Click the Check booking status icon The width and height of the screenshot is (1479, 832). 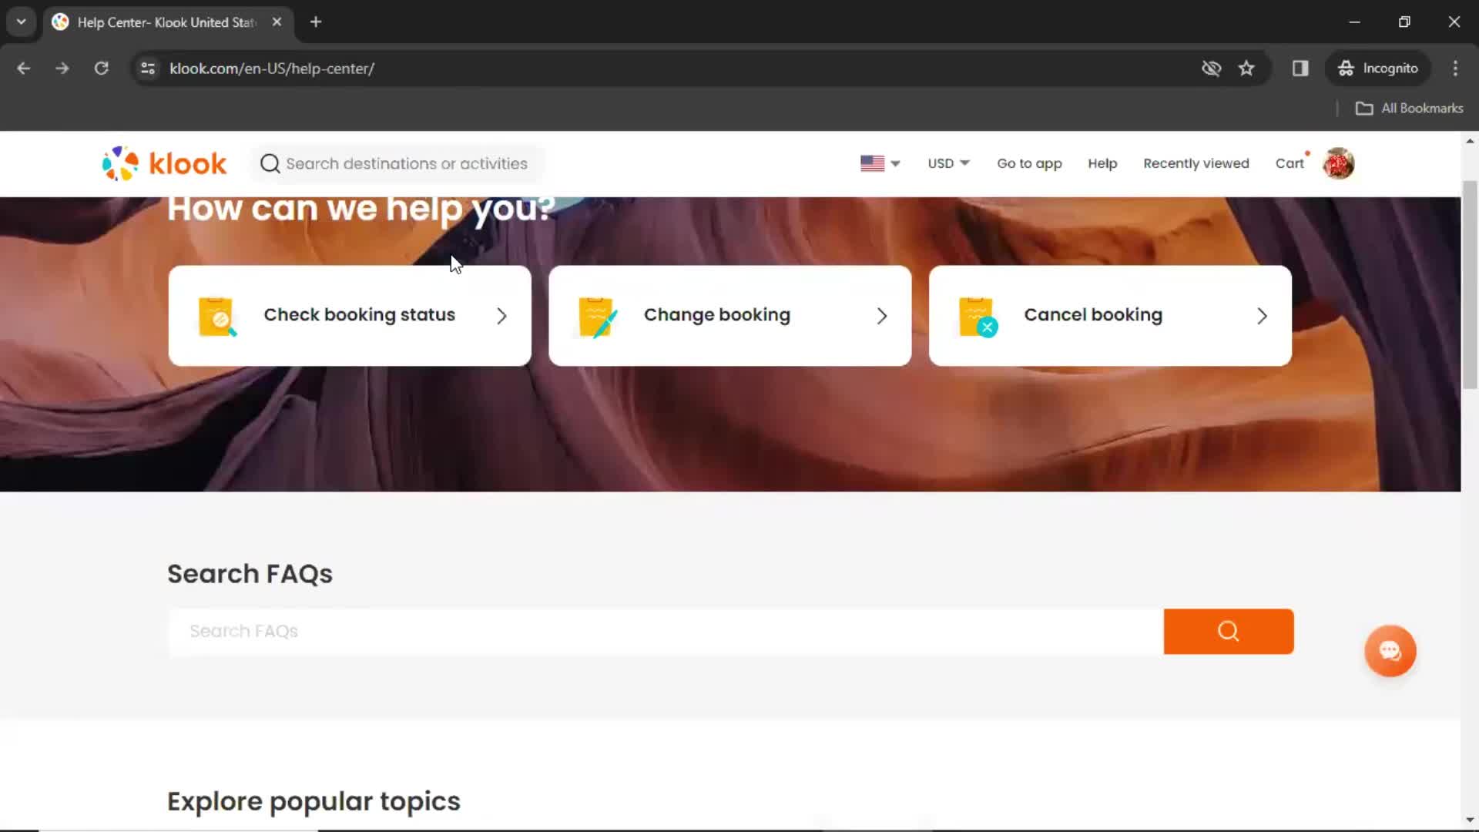pyautogui.click(x=216, y=314)
